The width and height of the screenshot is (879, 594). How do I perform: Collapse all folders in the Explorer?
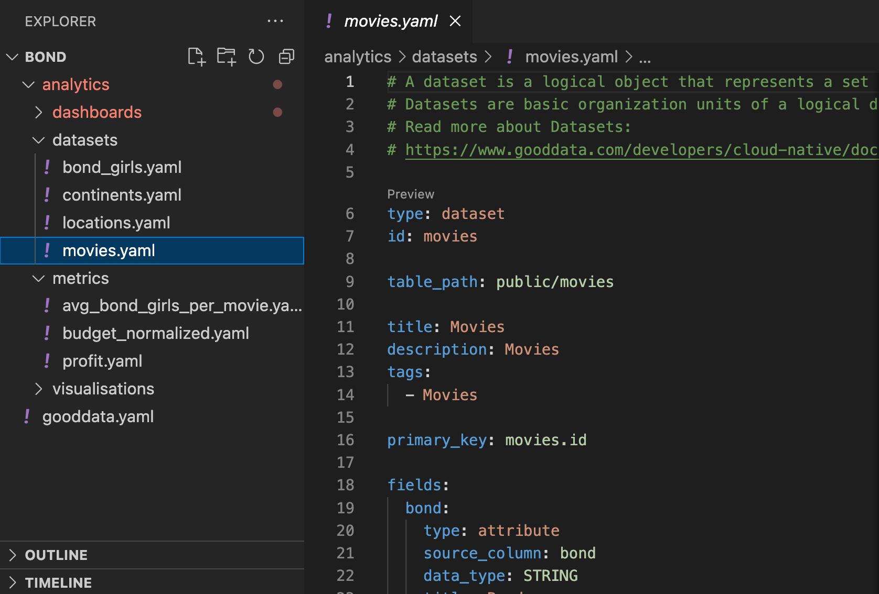pyautogui.click(x=286, y=57)
